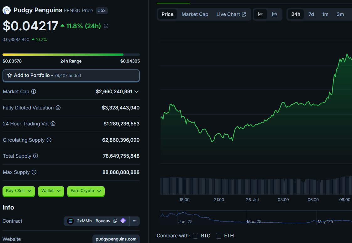Open info icon beside 24h percentage change
Image resolution: width=352 pixels, height=243 pixels.
click(106, 26)
